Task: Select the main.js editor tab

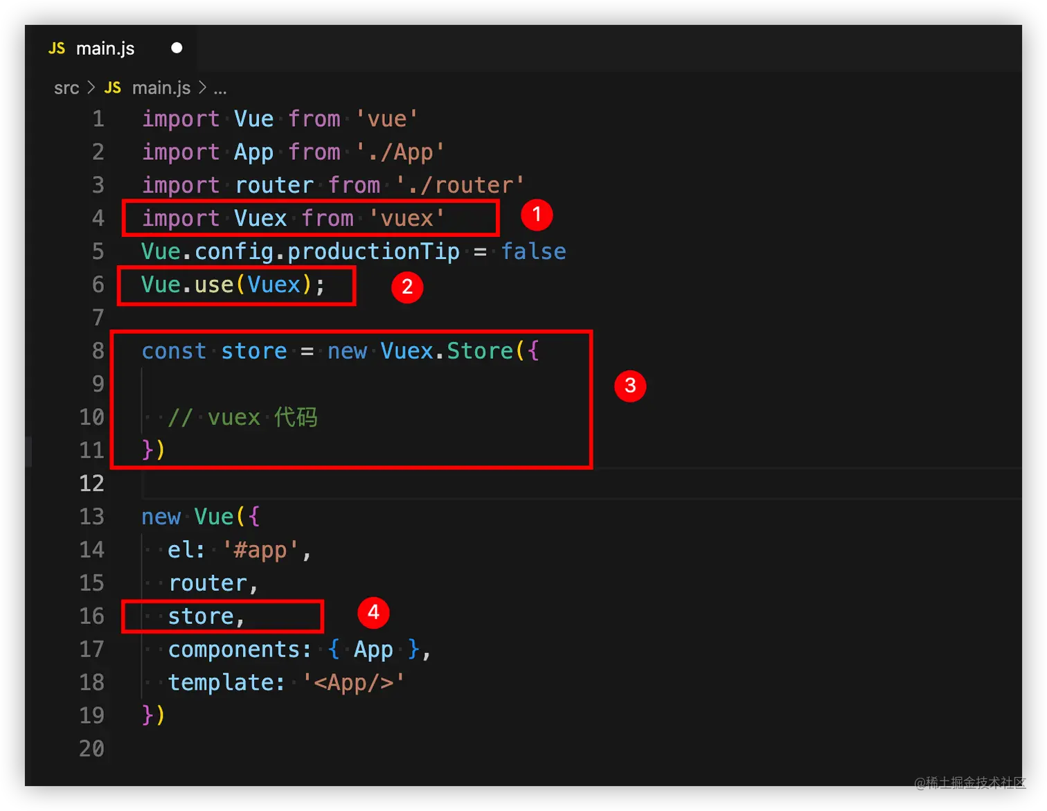Action: (111, 48)
